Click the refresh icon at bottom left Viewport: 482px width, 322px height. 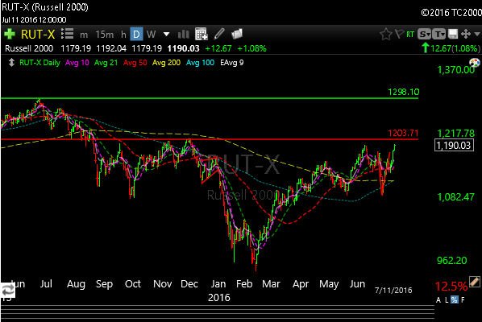pyautogui.click(x=8, y=290)
